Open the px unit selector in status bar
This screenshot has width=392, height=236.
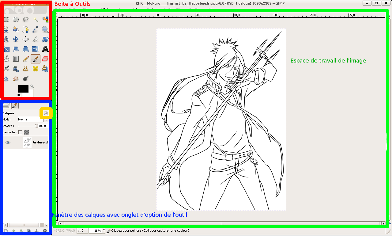pyautogui.click(x=81, y=230)
